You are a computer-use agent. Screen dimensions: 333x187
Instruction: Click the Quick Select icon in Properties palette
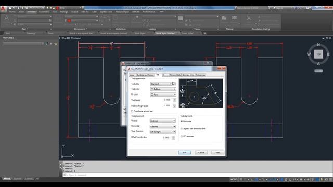tap(55, 44)
